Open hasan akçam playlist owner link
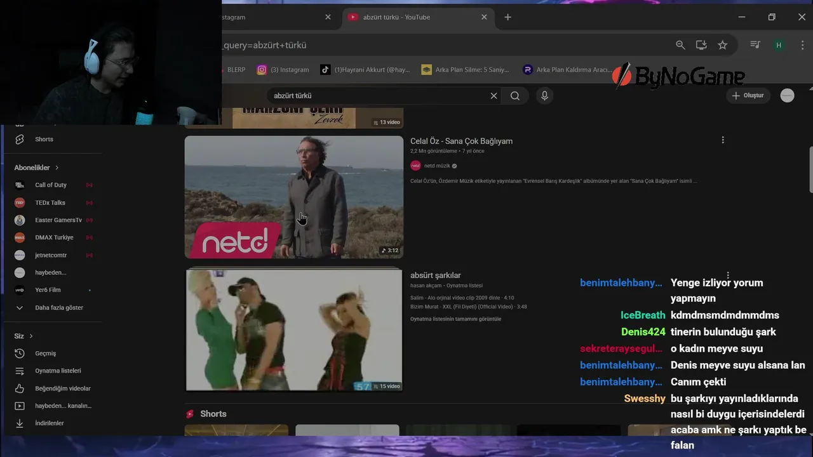 tap(426, 286)
